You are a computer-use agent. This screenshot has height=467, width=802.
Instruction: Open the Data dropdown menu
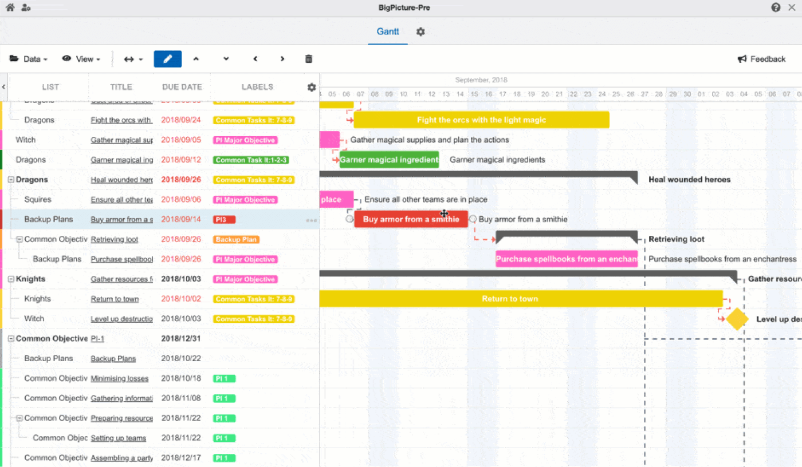pos(29,59)
